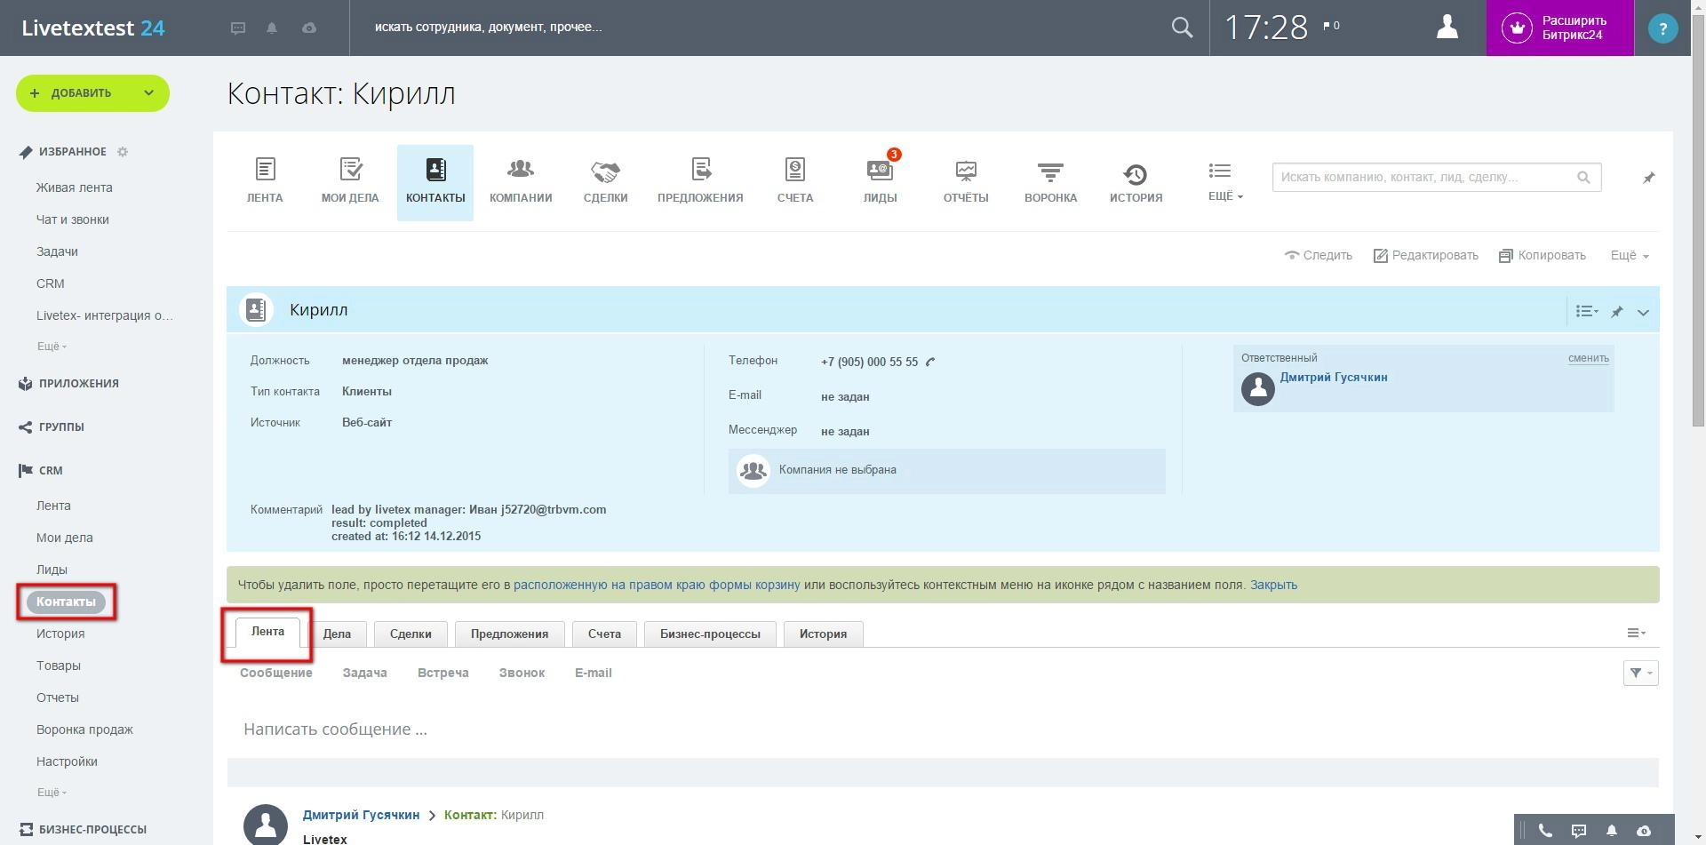Collapse the Кирилл contact card chevron
1706x845 pixels.
coord(1643,312)
